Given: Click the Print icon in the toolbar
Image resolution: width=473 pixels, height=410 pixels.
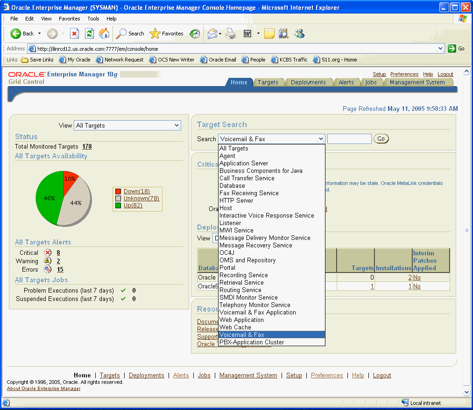Looking at the screenshot, I should point(230,34).
